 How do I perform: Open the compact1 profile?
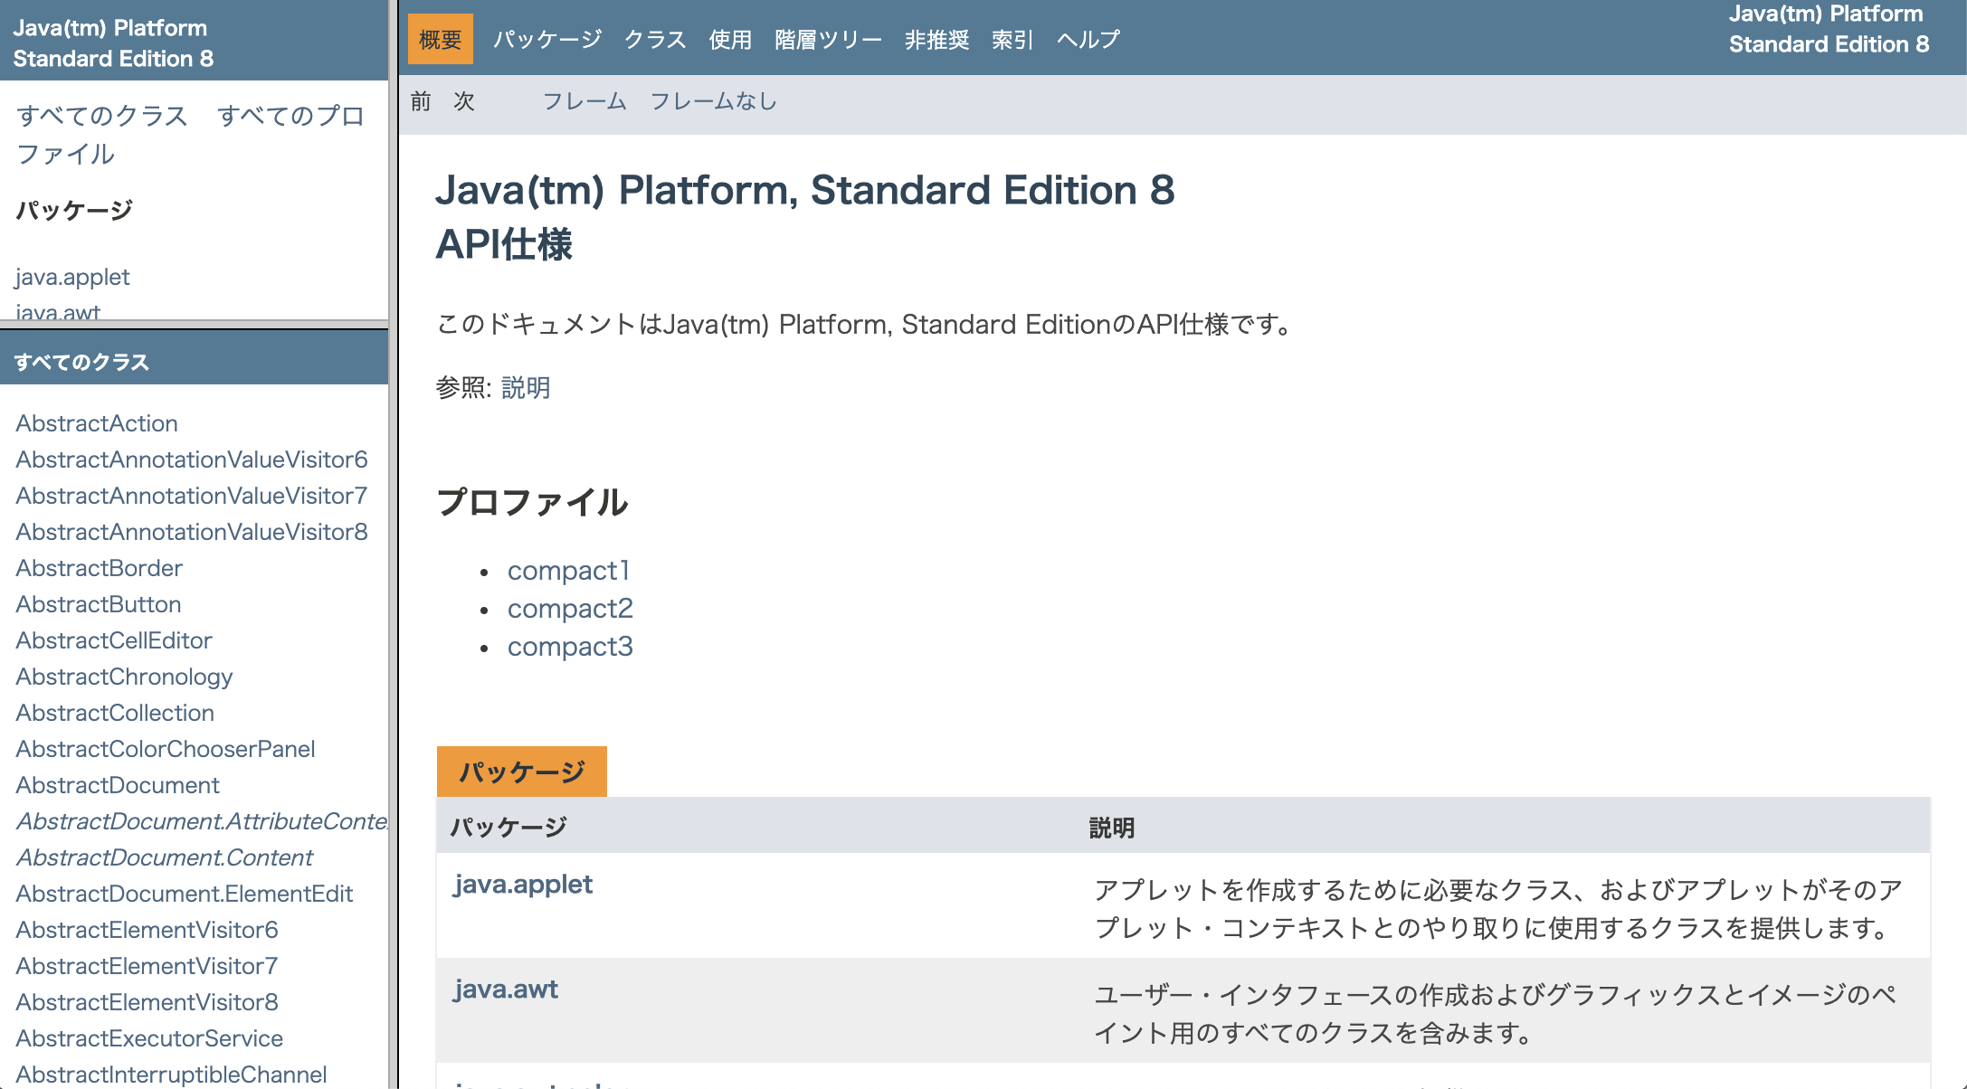[568, 571]
